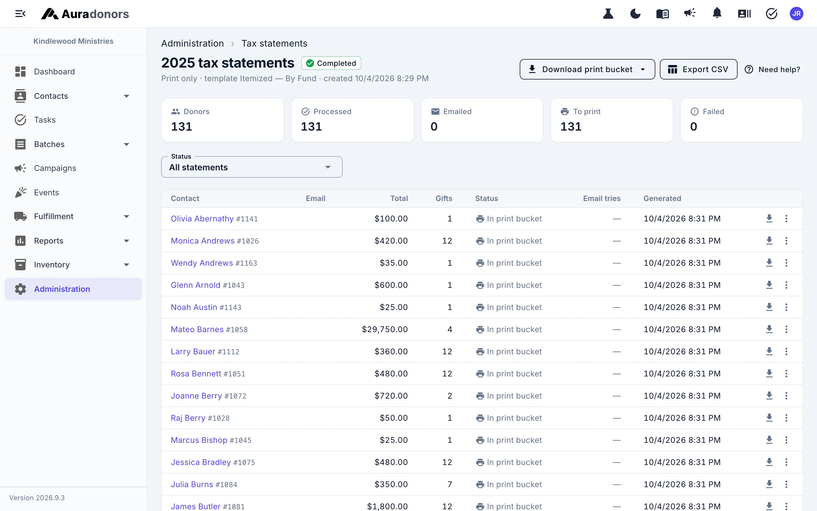The width and height of the screenshot is (817, 511).
Task: Open the Download print bucket dropdown
Action: [x=587, y=69]
